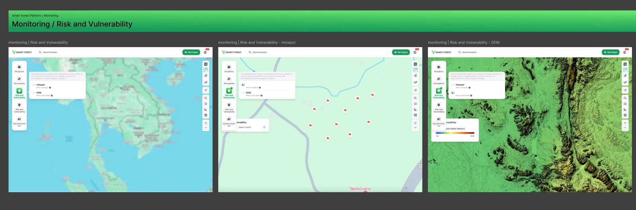This screenshot has height=210, width=636.
Task: Click Search location field in the first frame
Action: click(108, 52)
